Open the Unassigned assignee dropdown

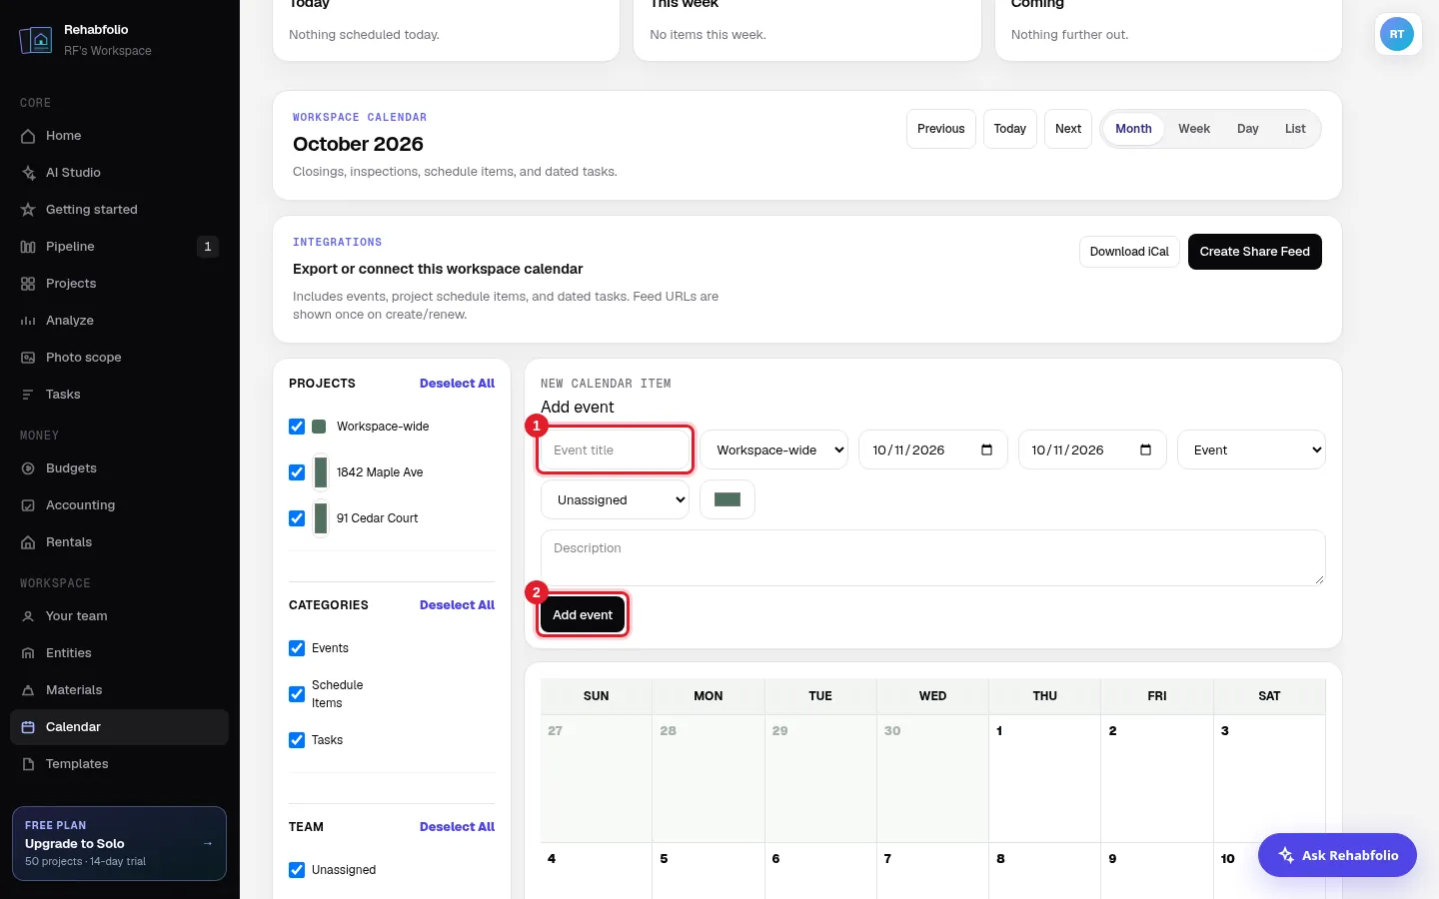click(616, 499)
